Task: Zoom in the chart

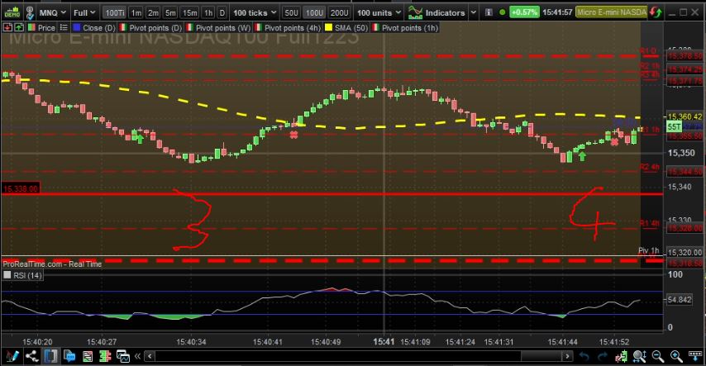Action: point(676,357)
